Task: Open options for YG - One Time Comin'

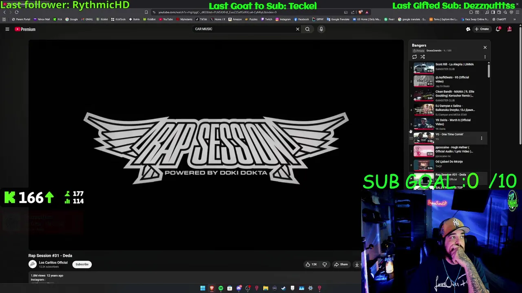Action: [x=481, y=138]
